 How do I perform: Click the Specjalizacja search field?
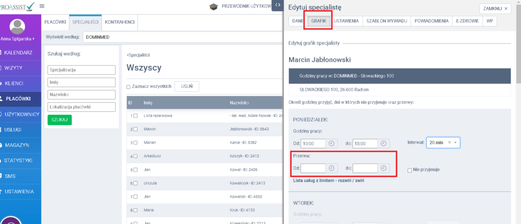click(81, 70)
